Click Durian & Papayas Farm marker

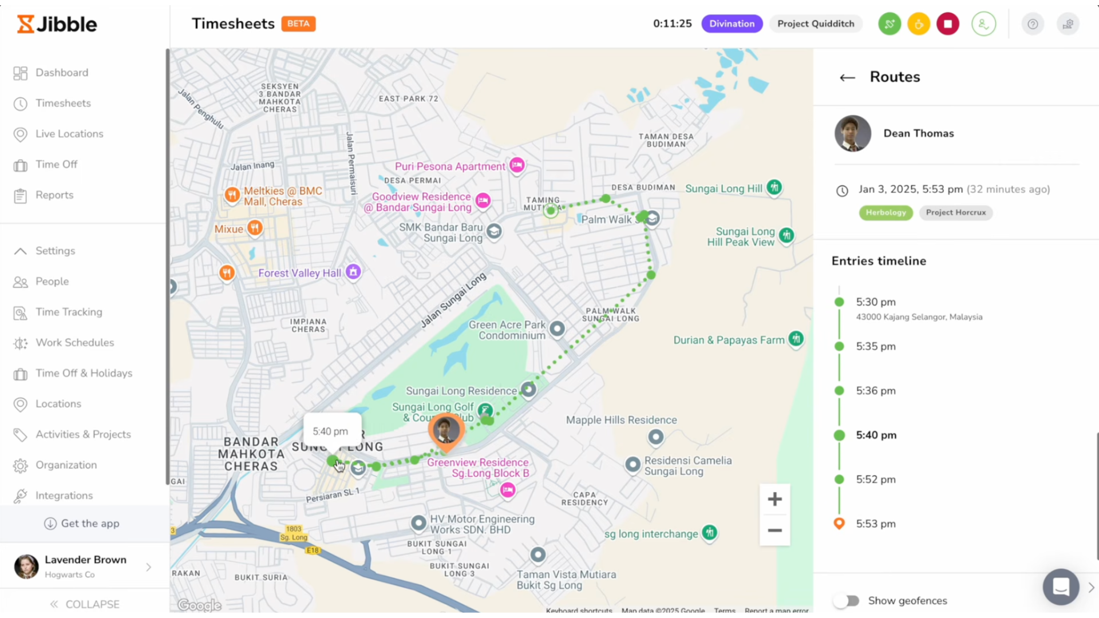tap(796, 339)
